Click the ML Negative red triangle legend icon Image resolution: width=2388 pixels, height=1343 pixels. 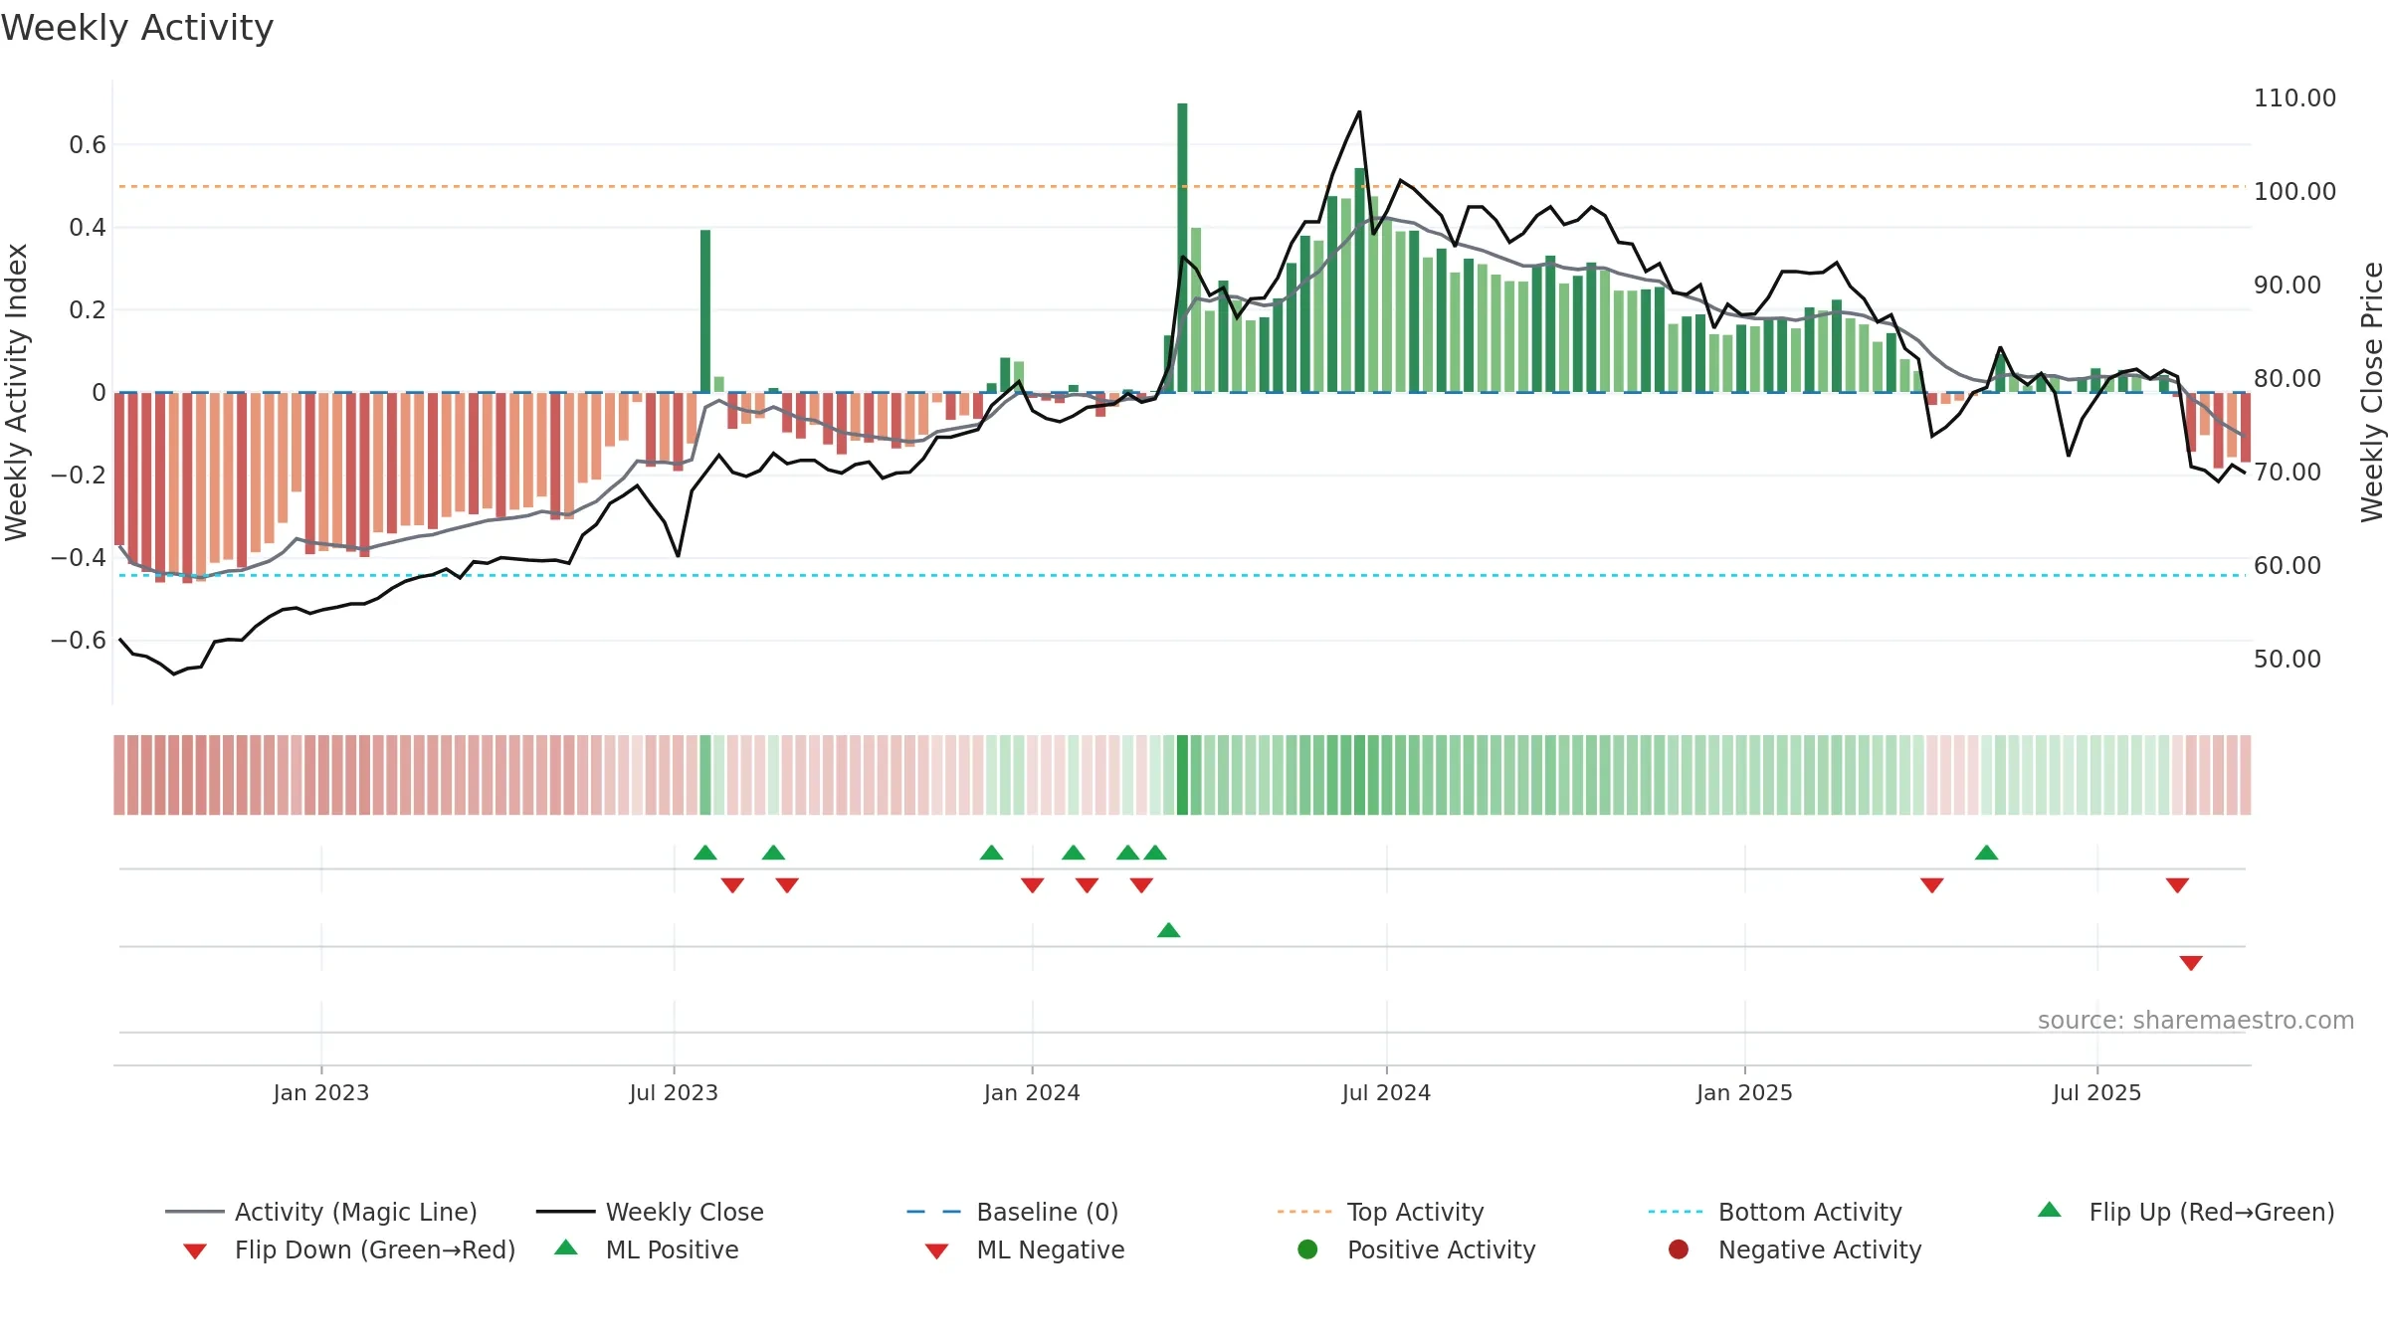pyautogui.click(x=936, y=1251)
